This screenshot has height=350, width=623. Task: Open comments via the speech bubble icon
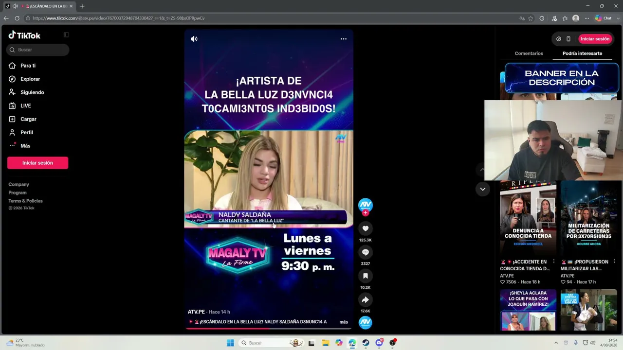coord(366,252)
